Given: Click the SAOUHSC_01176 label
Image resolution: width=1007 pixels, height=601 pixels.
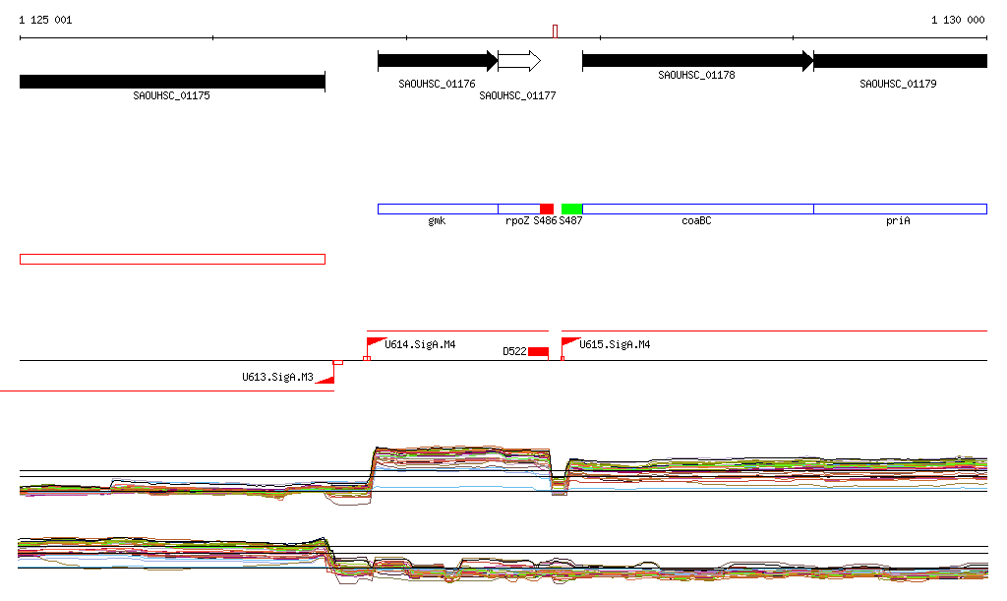Looking at the screenshot, I should click(437, 85).
